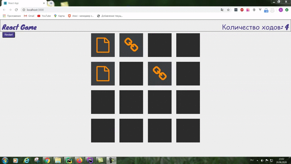Open the Chrome profile avatar
291x164 pixels.
280,10
